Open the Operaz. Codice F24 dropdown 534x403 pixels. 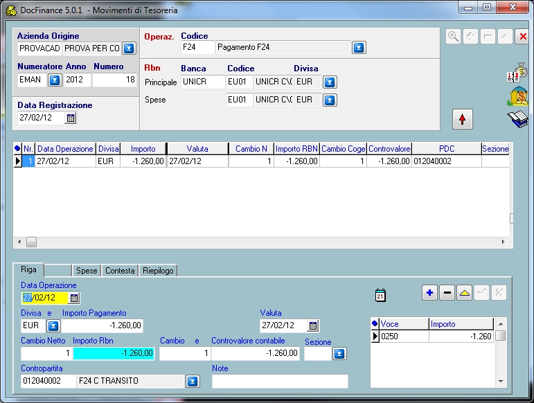[x=358, y=48]
